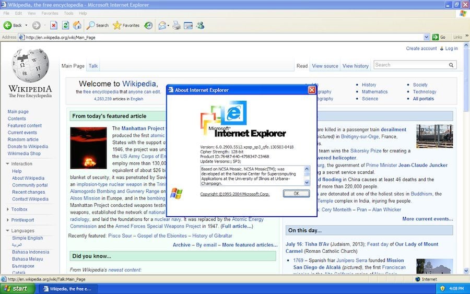
Task: Open the Create account link
Action: tap(421, 48)
